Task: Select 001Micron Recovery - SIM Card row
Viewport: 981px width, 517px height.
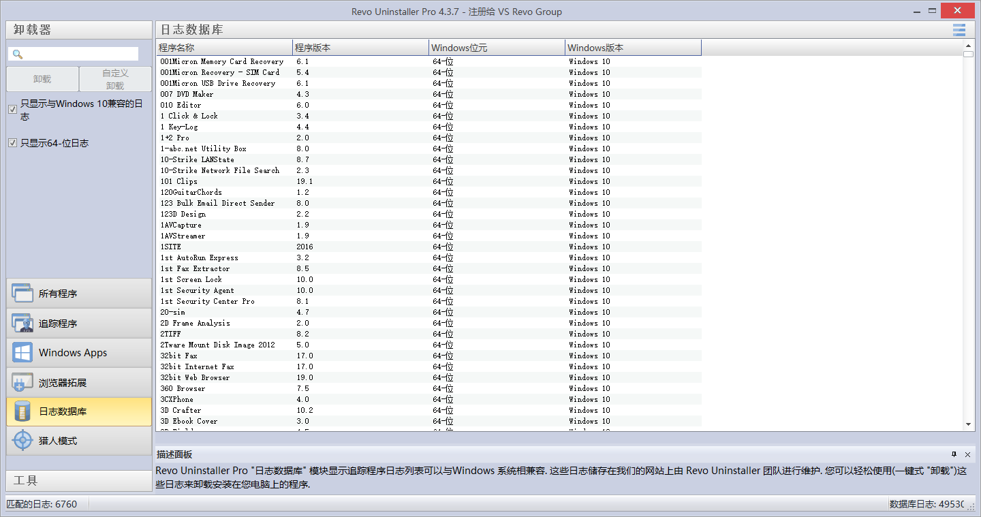Action: pyautogui.click(x=429, y=72)
